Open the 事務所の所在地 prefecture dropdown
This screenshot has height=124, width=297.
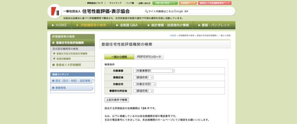coord(143,91)
